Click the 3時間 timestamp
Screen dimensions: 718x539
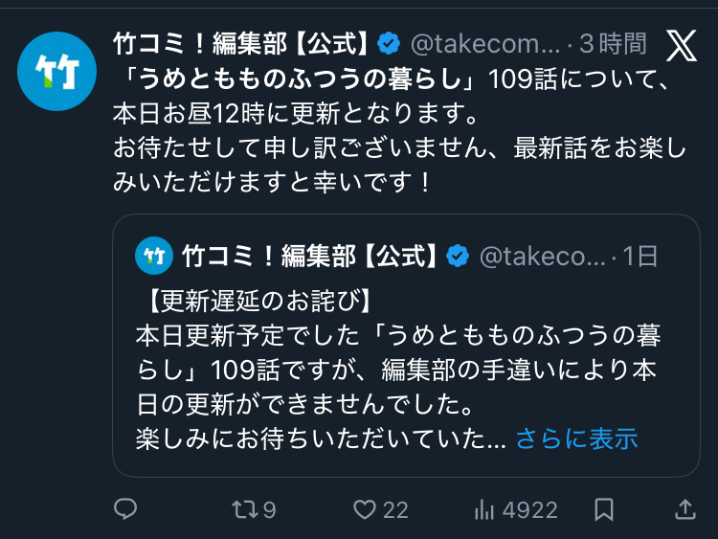pos(614,43)
